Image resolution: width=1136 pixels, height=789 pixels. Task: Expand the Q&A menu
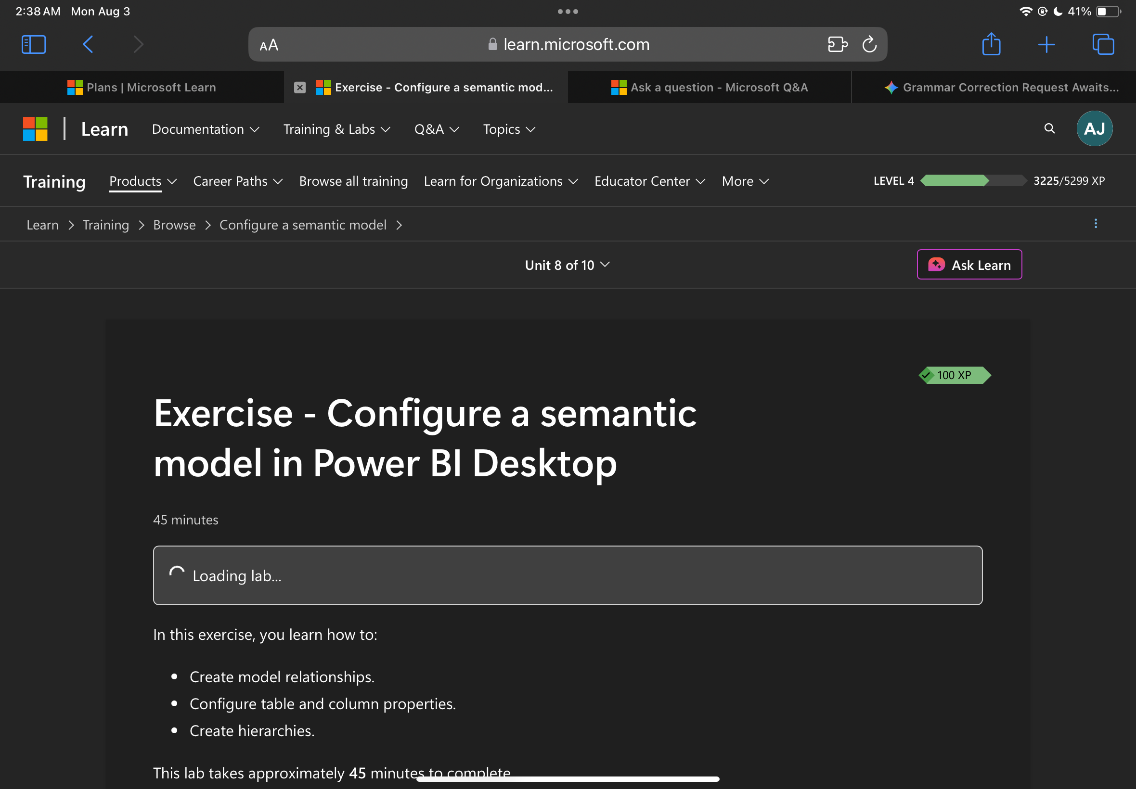(437, 129)
